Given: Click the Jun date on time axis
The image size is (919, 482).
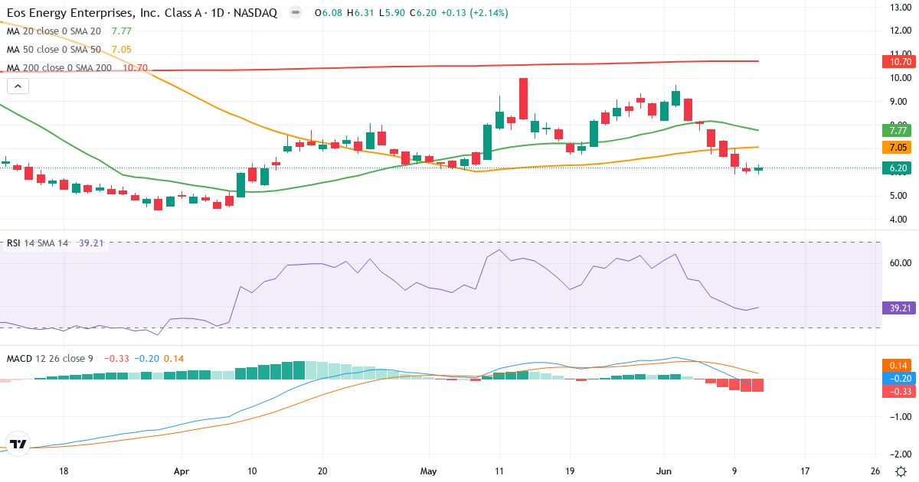Looking at the screenshot, I should click(663, 471).
